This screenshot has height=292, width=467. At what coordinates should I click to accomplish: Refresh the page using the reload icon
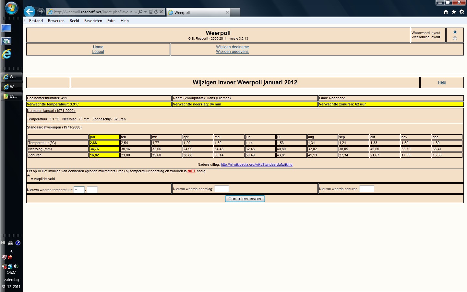point(156,12)
